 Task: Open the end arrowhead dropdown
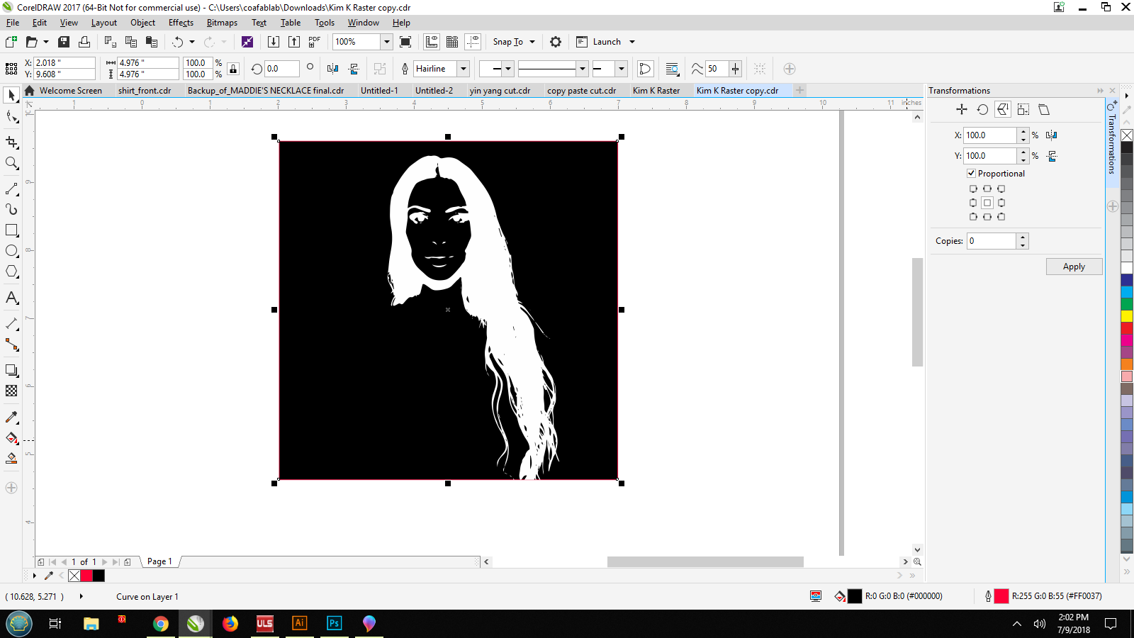coord(622,69)
